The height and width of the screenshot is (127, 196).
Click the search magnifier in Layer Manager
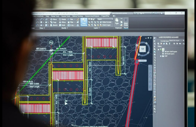click(x=184, y=40)
